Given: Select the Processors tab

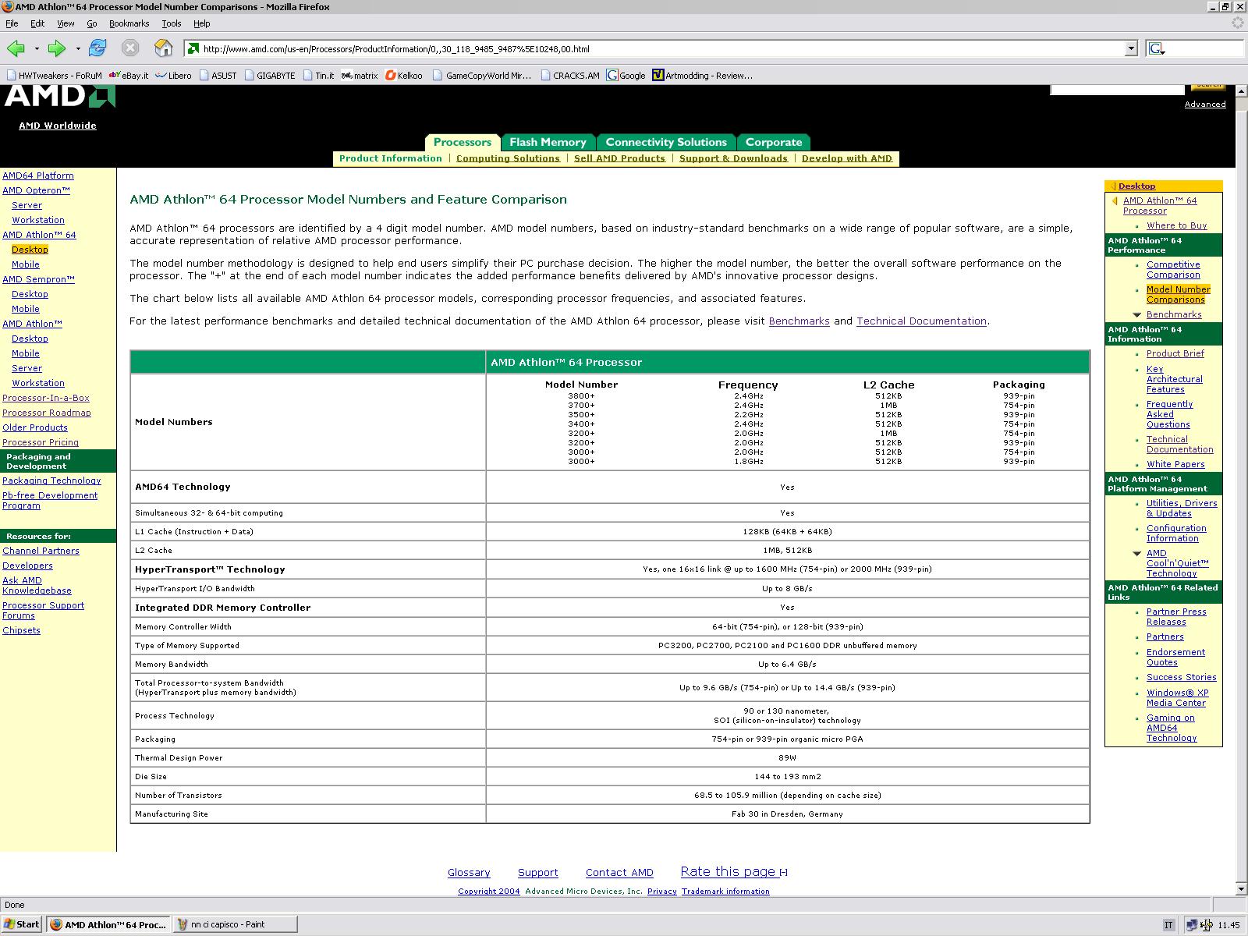Looking at the screenshot, I should 462,142.
